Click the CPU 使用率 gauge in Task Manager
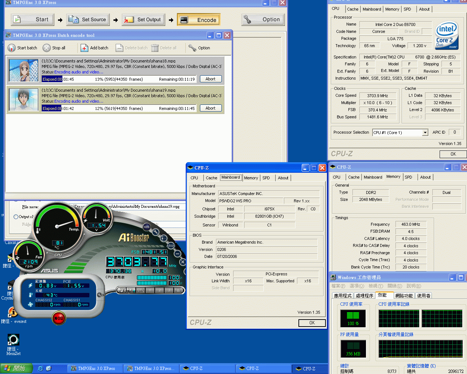Image resolution: width=467 pixels, height=374 pixels. click(x=353, y=318)
